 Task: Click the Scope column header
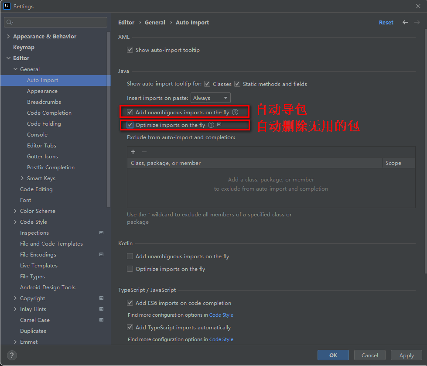tap(399, 163)
